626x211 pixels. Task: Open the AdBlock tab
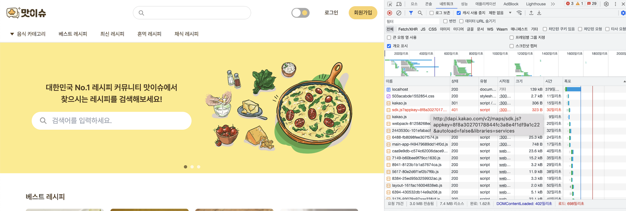coord(511,4)
